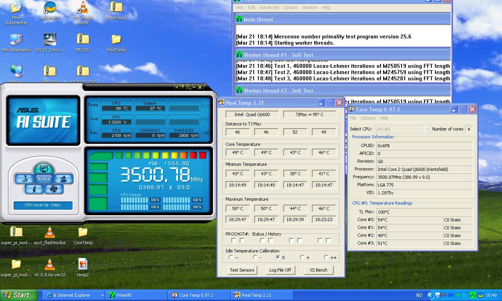The width and height of the screenshot is (502, 301).
Task: Click the Log File Off button
Action: (280, 270)
